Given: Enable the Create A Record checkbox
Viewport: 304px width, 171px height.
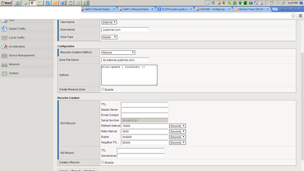Looking at the screenshot, I should tap(103, 162).
